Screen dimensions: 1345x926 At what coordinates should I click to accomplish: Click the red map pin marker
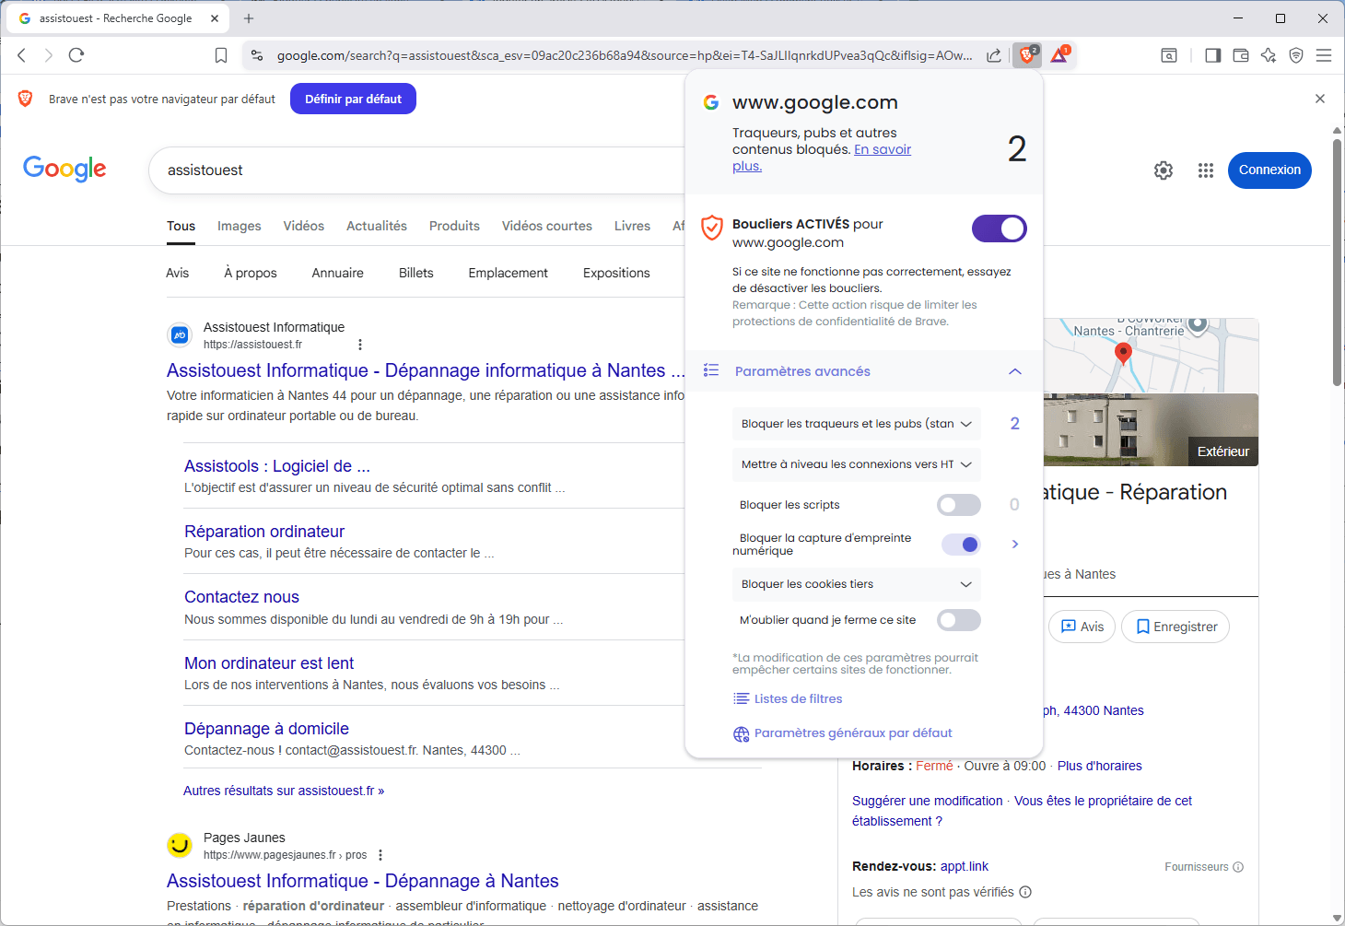tap(1123, 352)
